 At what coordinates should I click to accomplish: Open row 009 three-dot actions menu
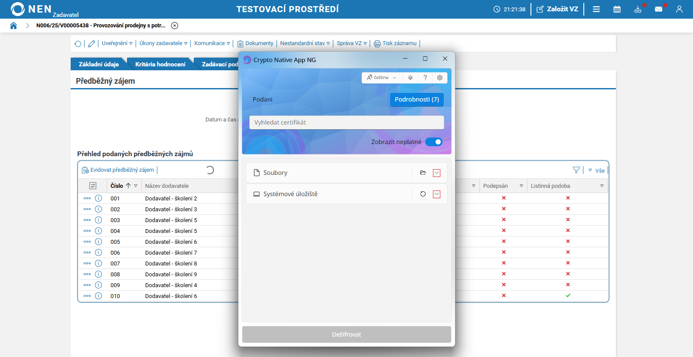click(87, 285)
